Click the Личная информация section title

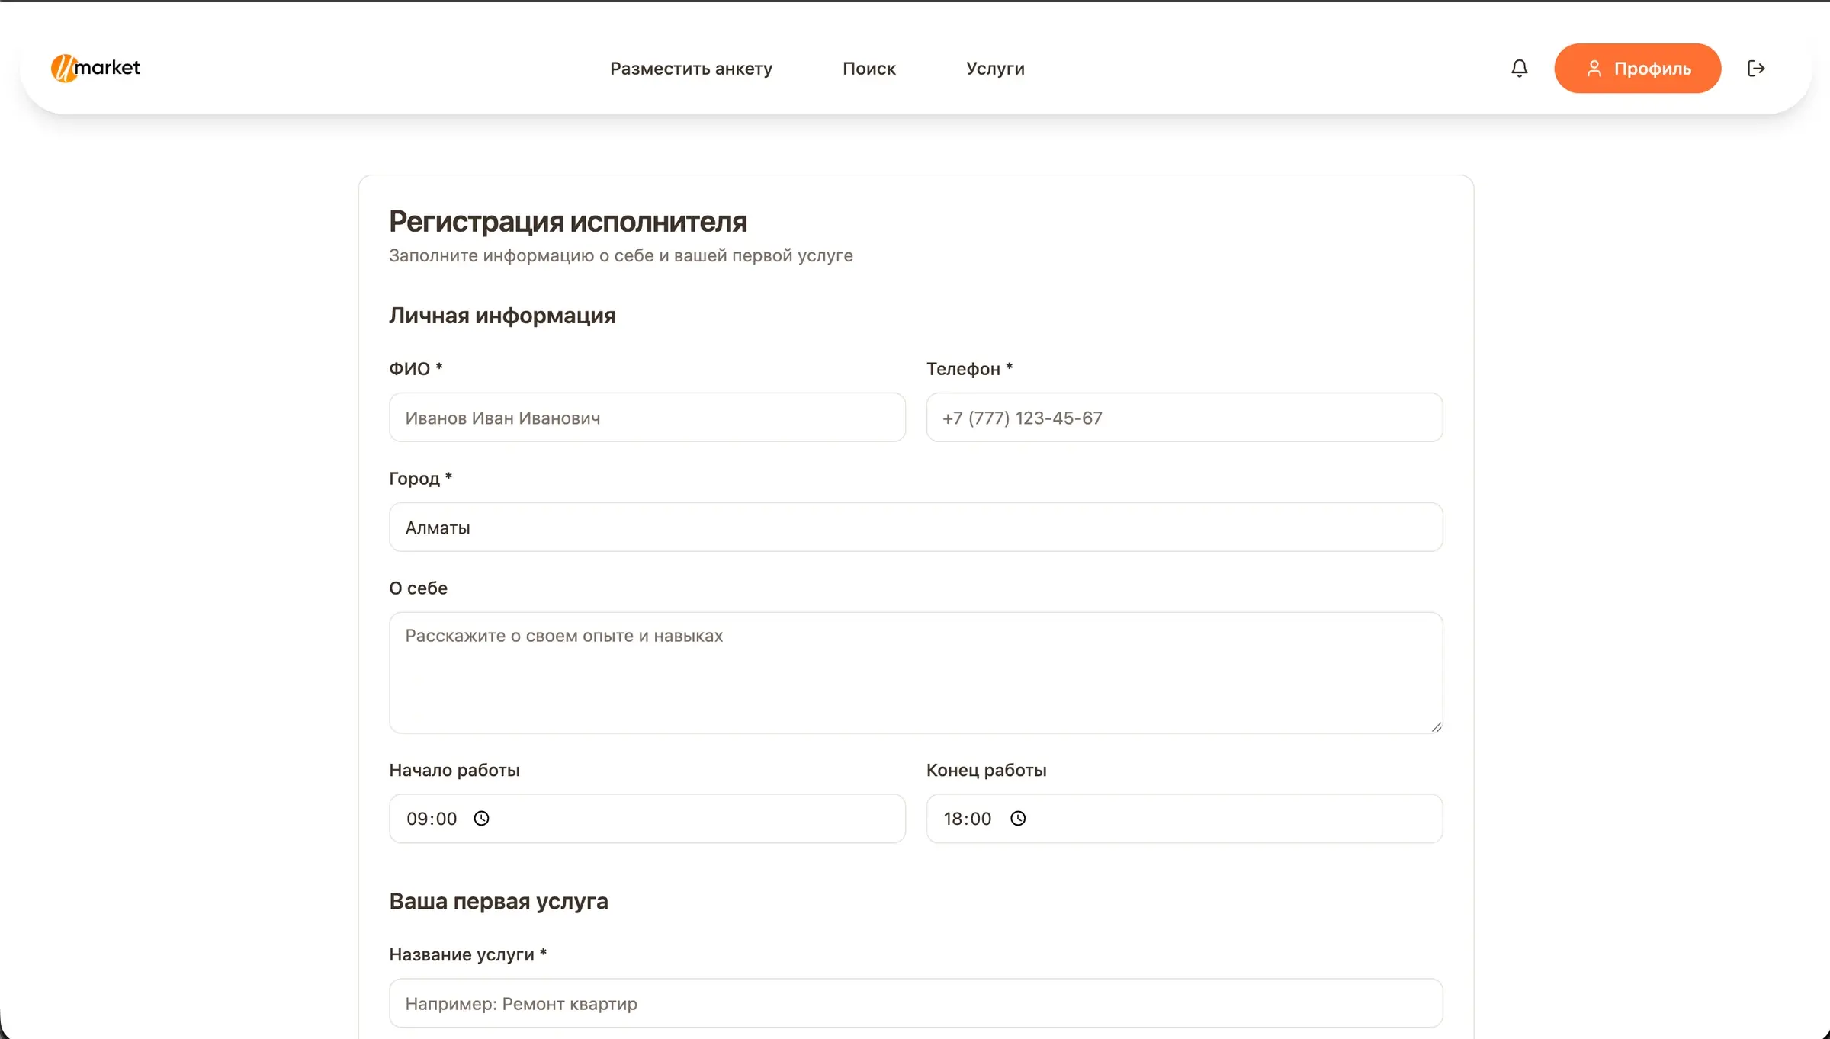coord(502,316)
